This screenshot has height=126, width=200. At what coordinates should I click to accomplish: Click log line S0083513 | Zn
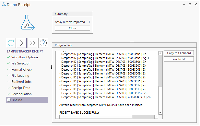click(103, 89)
